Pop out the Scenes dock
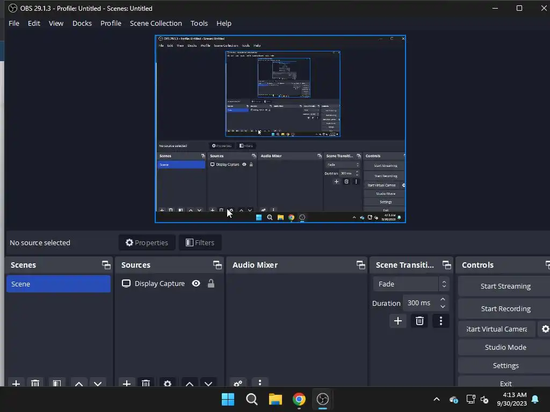The height and width of the screenshot is (412, 550). click(106, 265)
